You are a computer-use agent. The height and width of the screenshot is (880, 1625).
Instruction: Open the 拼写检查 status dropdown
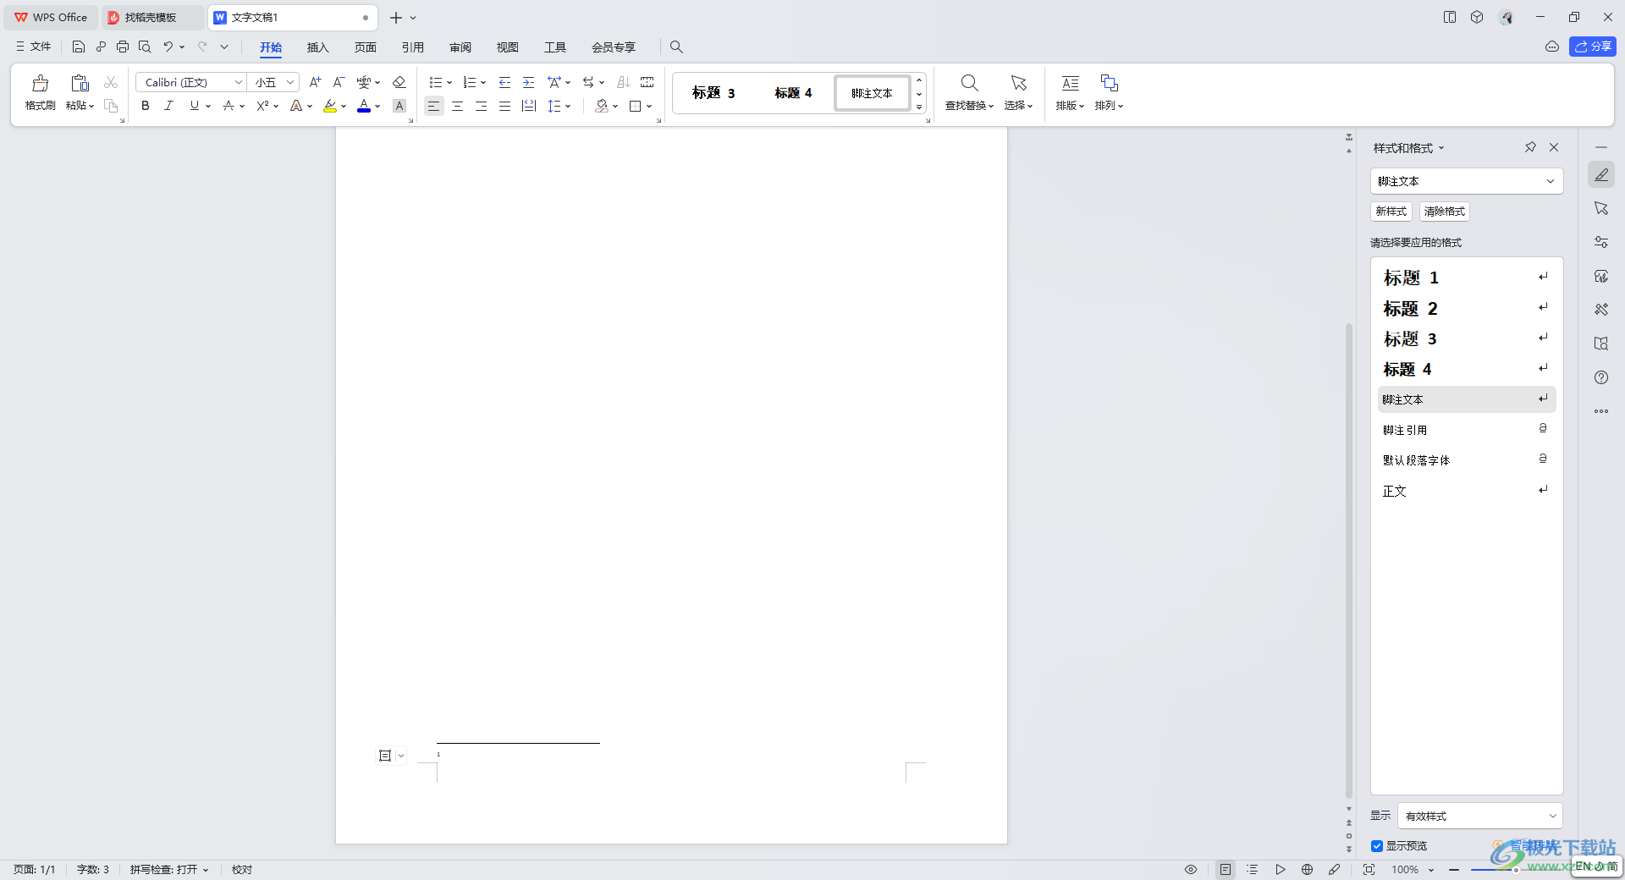[x=169, y=869]
